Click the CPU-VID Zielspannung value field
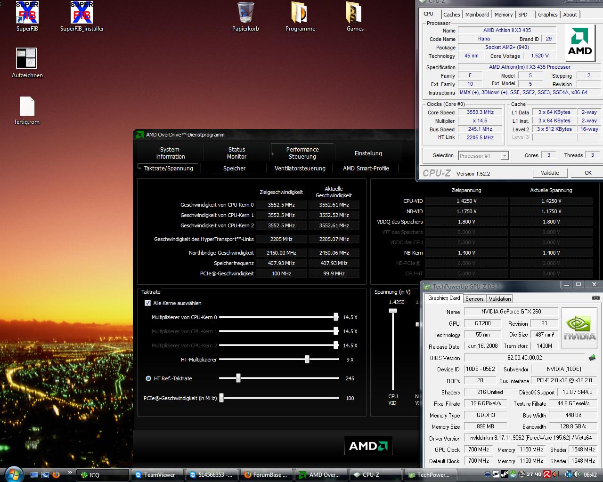Image resolution: width=603 pixels, height=482 pixels. pyautogui.click(x=466, y=201)
